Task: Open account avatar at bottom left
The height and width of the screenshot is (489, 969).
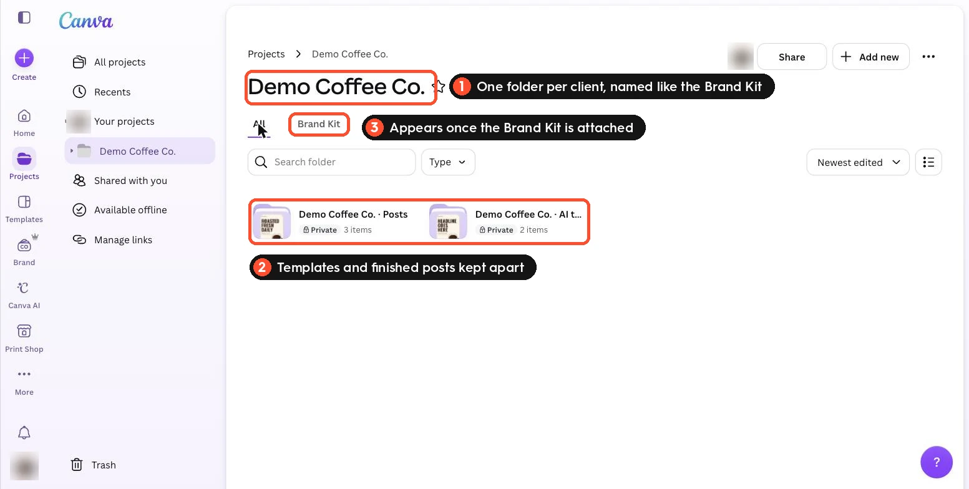Action: [x=24, y=466]
